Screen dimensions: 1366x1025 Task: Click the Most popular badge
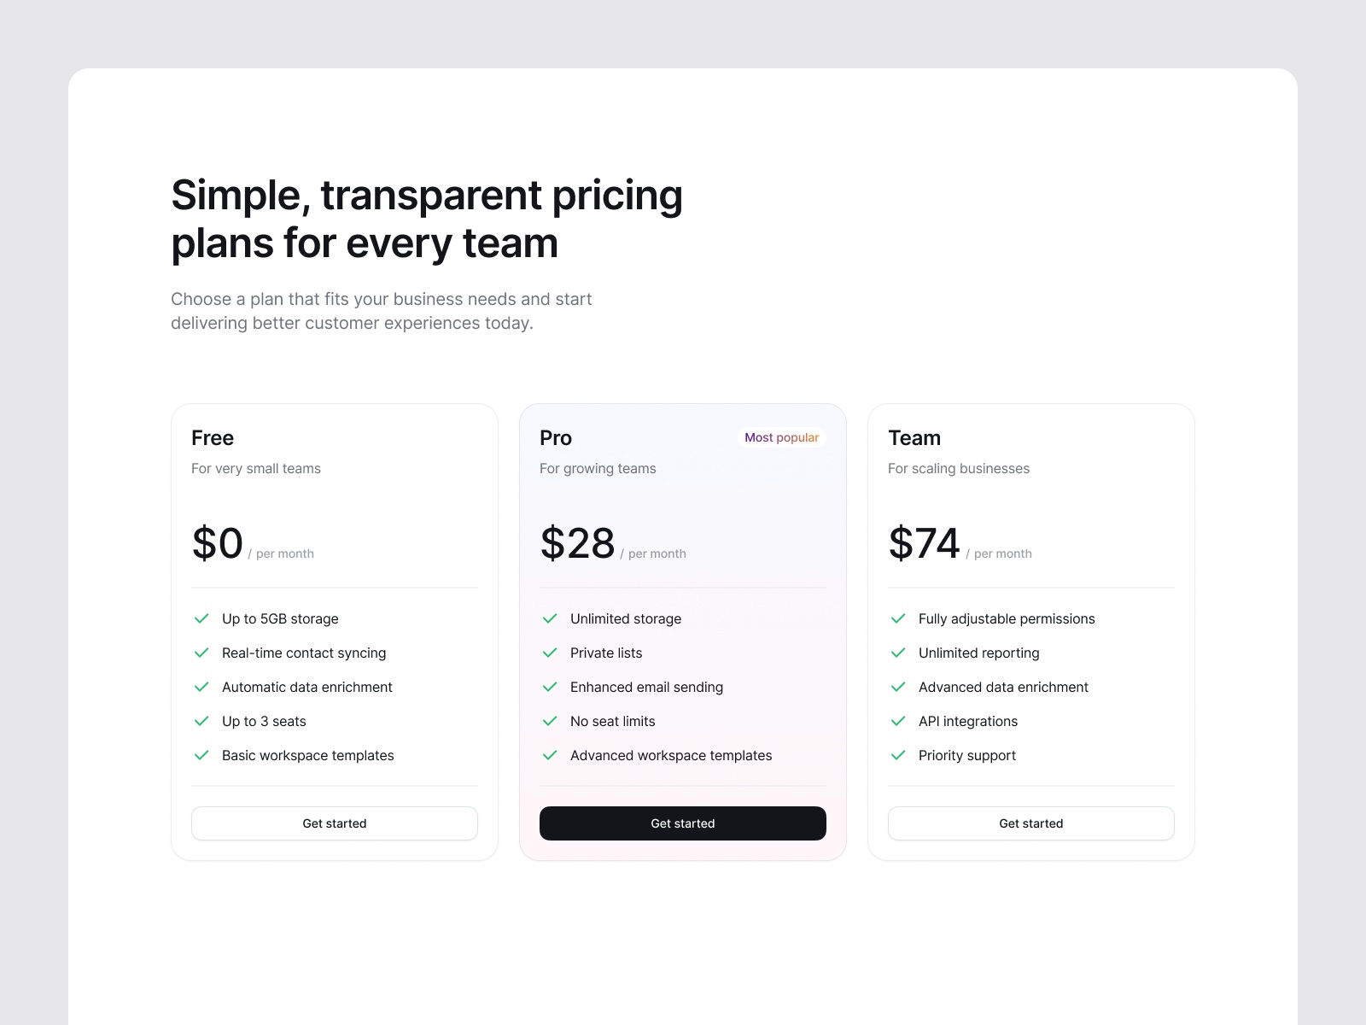pyautogui.click(x=781, y=437)
